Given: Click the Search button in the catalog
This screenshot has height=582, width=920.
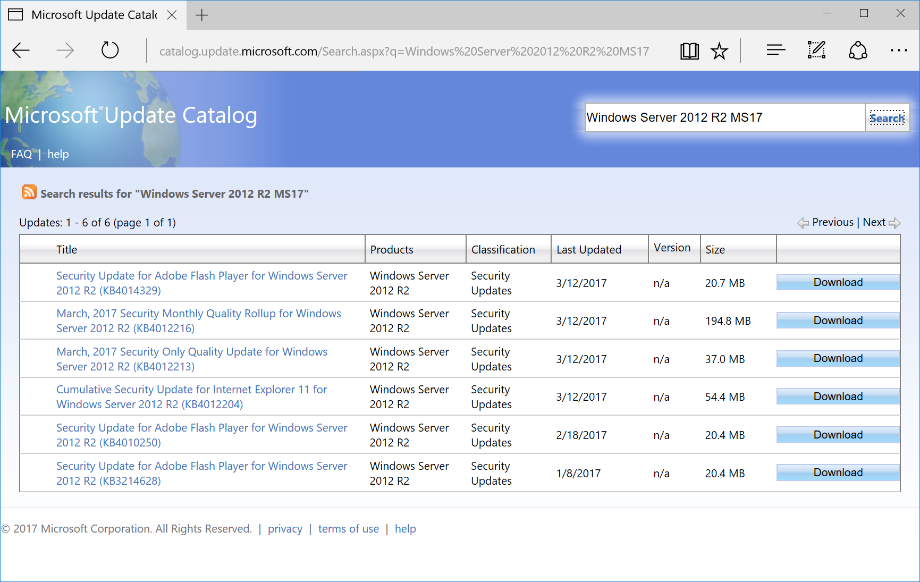Looking at the screenshot, I should pyautogui.click(x=887, y=118).
